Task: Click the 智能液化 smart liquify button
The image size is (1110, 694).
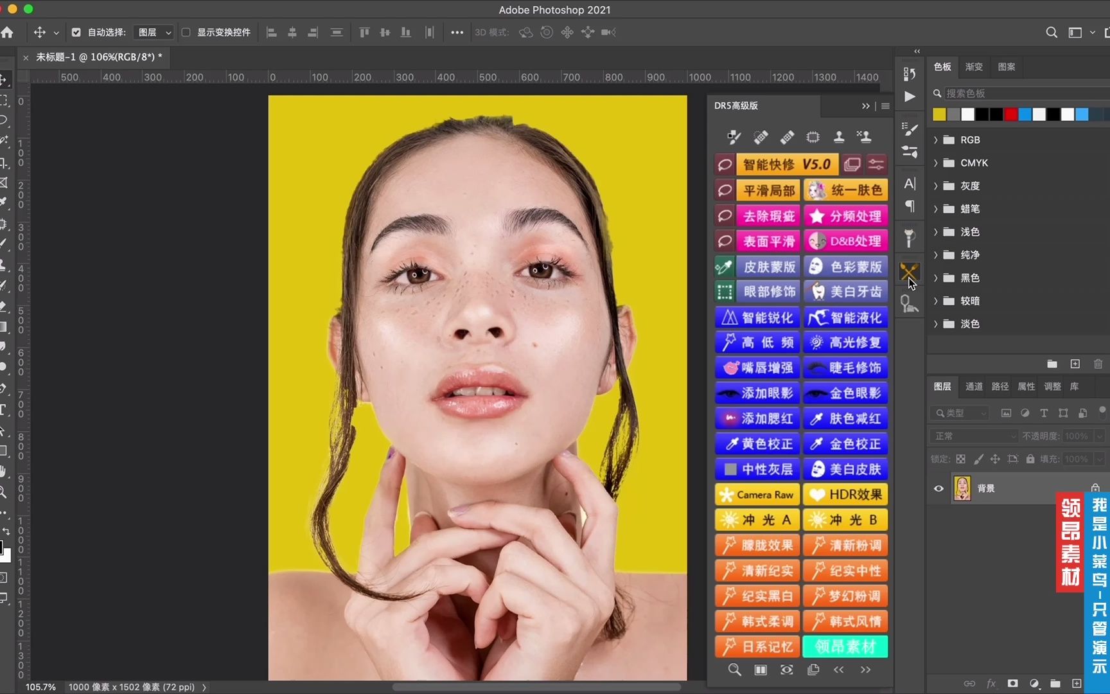Action: click(x=845, y=317)
